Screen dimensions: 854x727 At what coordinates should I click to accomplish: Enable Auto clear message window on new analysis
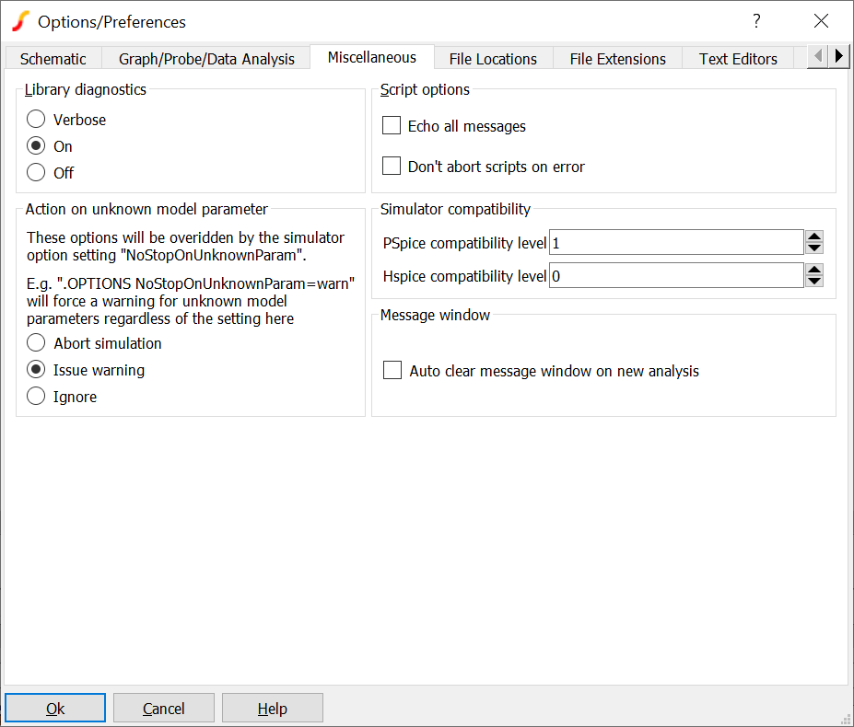pos(392,371)
